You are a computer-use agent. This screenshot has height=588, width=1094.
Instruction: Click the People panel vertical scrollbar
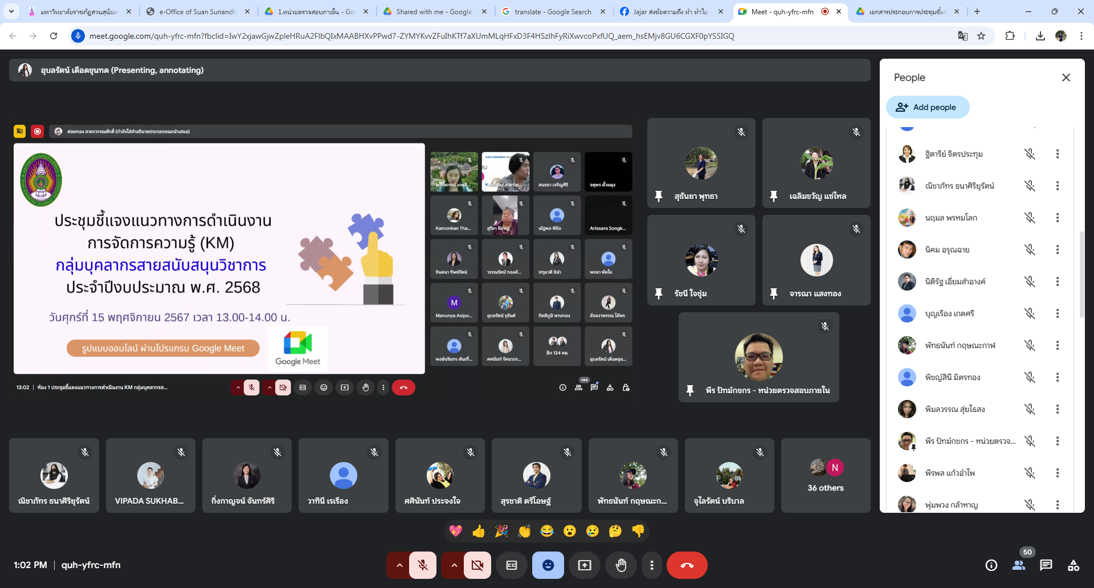pyautogui.click(x=1081, y=273)
